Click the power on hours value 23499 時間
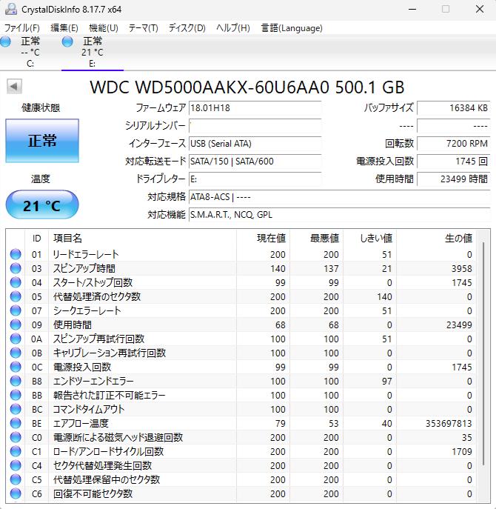Screen dimensions: 496x509 454,179
